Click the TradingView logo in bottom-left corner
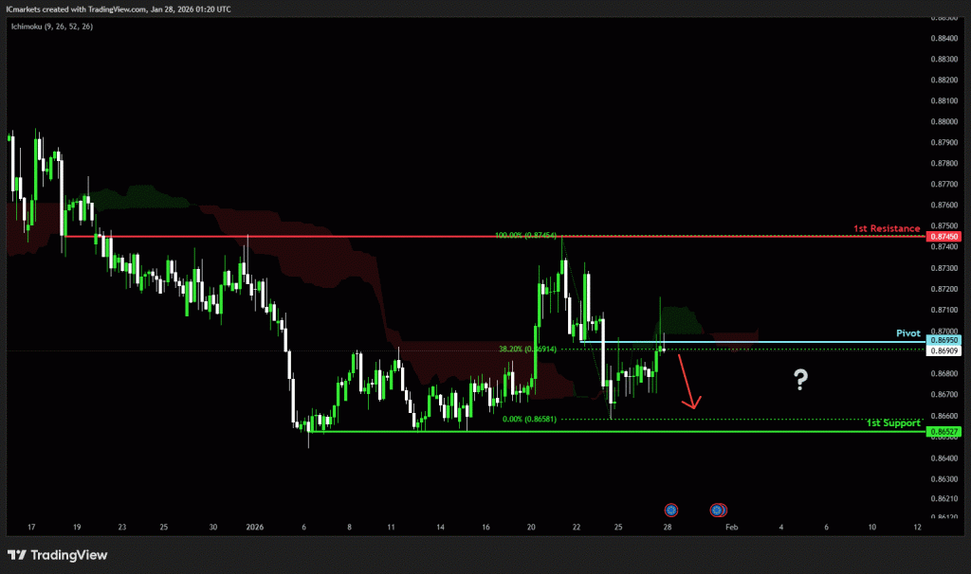The height and width of the screenshot is (574, 971). tap(57, 555)
